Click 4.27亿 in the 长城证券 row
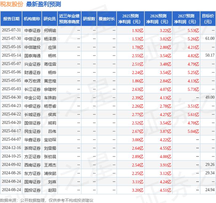216x203 pixels. (x=165, y=114)
